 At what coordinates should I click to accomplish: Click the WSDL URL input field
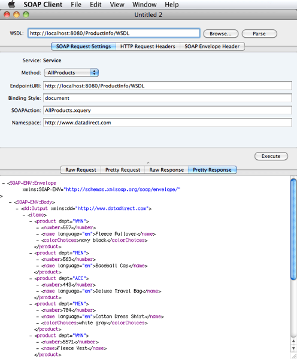click(114, 34)
